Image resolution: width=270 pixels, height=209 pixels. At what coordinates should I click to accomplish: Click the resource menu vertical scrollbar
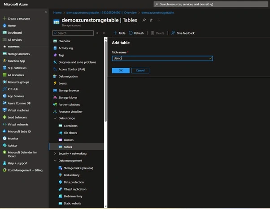(105, 81)
